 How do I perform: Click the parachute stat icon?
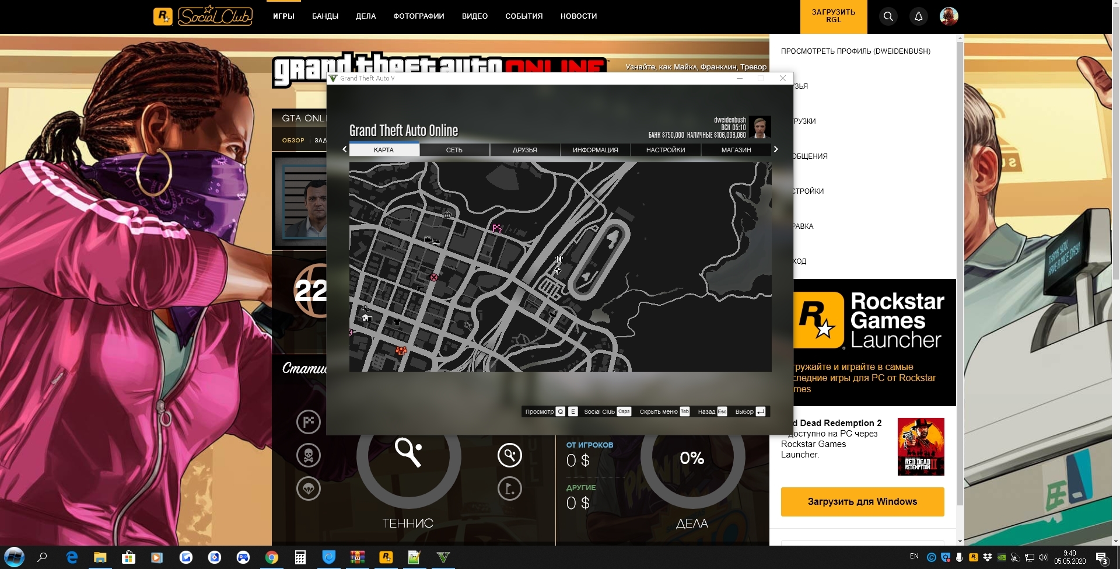coord(309,488)
